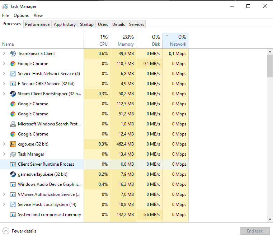
Task: Sort by the Disk column header
Action: click(x=149, y=41)
